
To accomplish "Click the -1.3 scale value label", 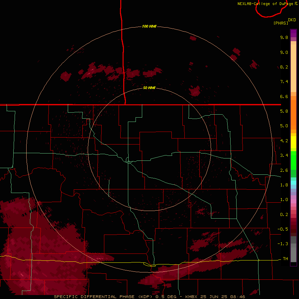I will coord(283,244).
